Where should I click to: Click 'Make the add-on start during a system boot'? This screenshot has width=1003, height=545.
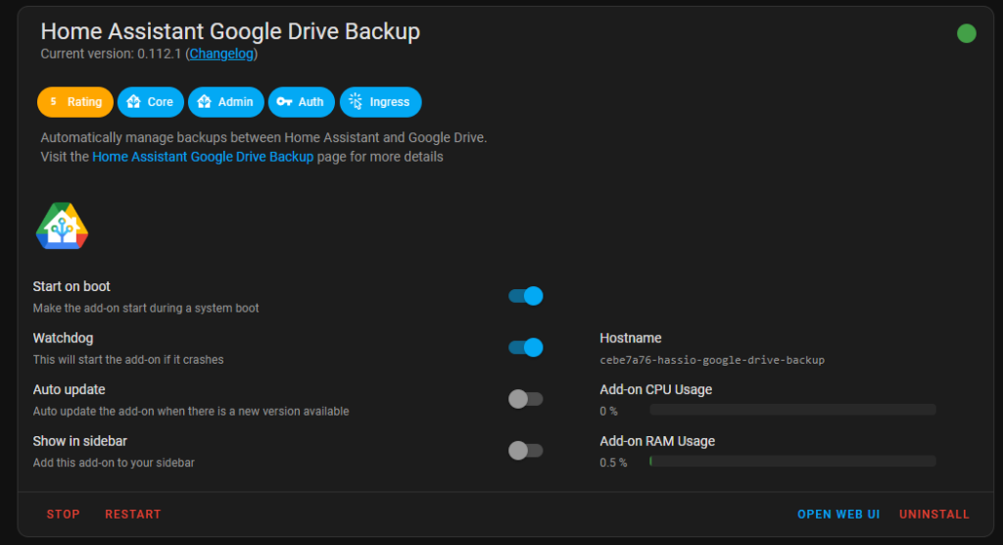click(146, 308)
